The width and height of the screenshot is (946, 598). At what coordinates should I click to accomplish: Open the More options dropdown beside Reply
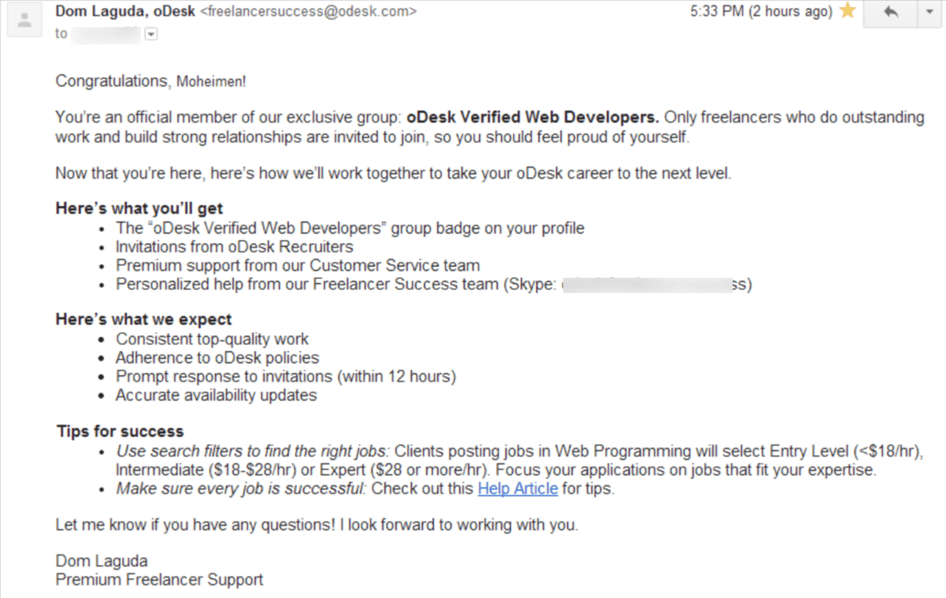930,12
